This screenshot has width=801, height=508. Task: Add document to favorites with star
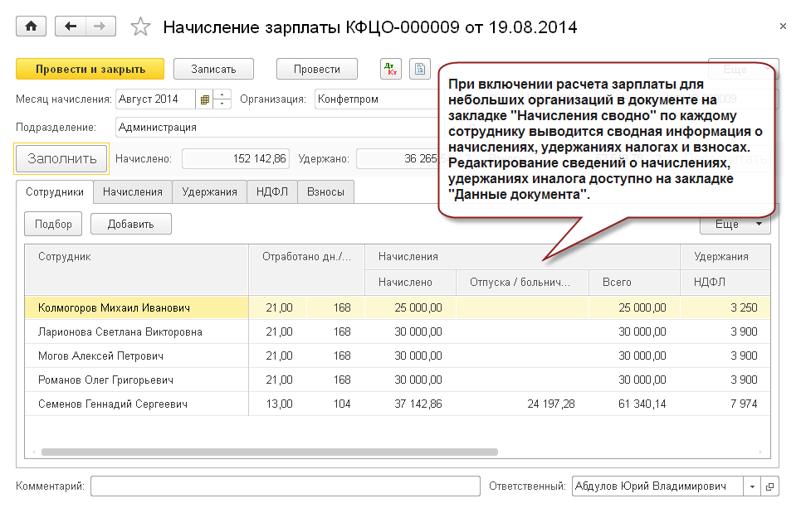(x=140, y=27)
